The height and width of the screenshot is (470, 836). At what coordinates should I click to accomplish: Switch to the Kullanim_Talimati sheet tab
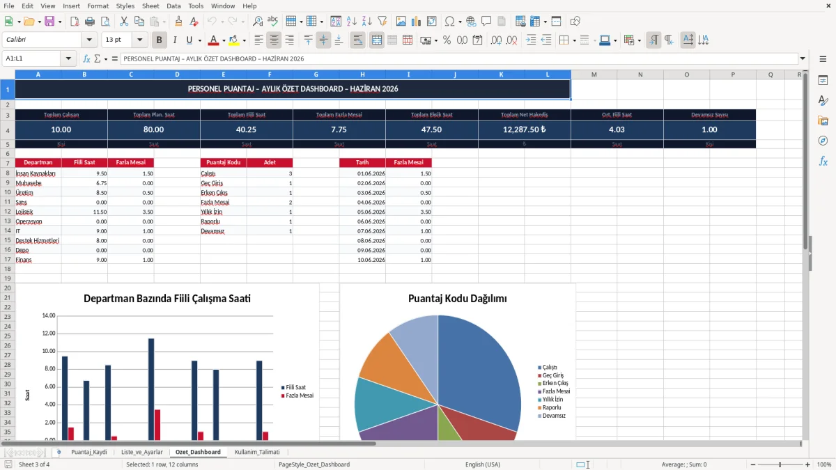[257, 452]
